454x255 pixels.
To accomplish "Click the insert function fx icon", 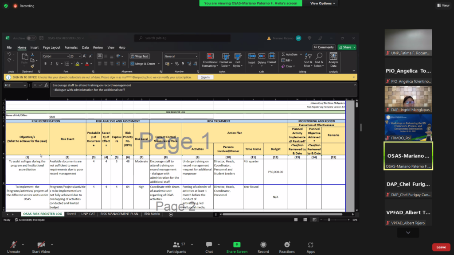I will (x=46, y=85).
